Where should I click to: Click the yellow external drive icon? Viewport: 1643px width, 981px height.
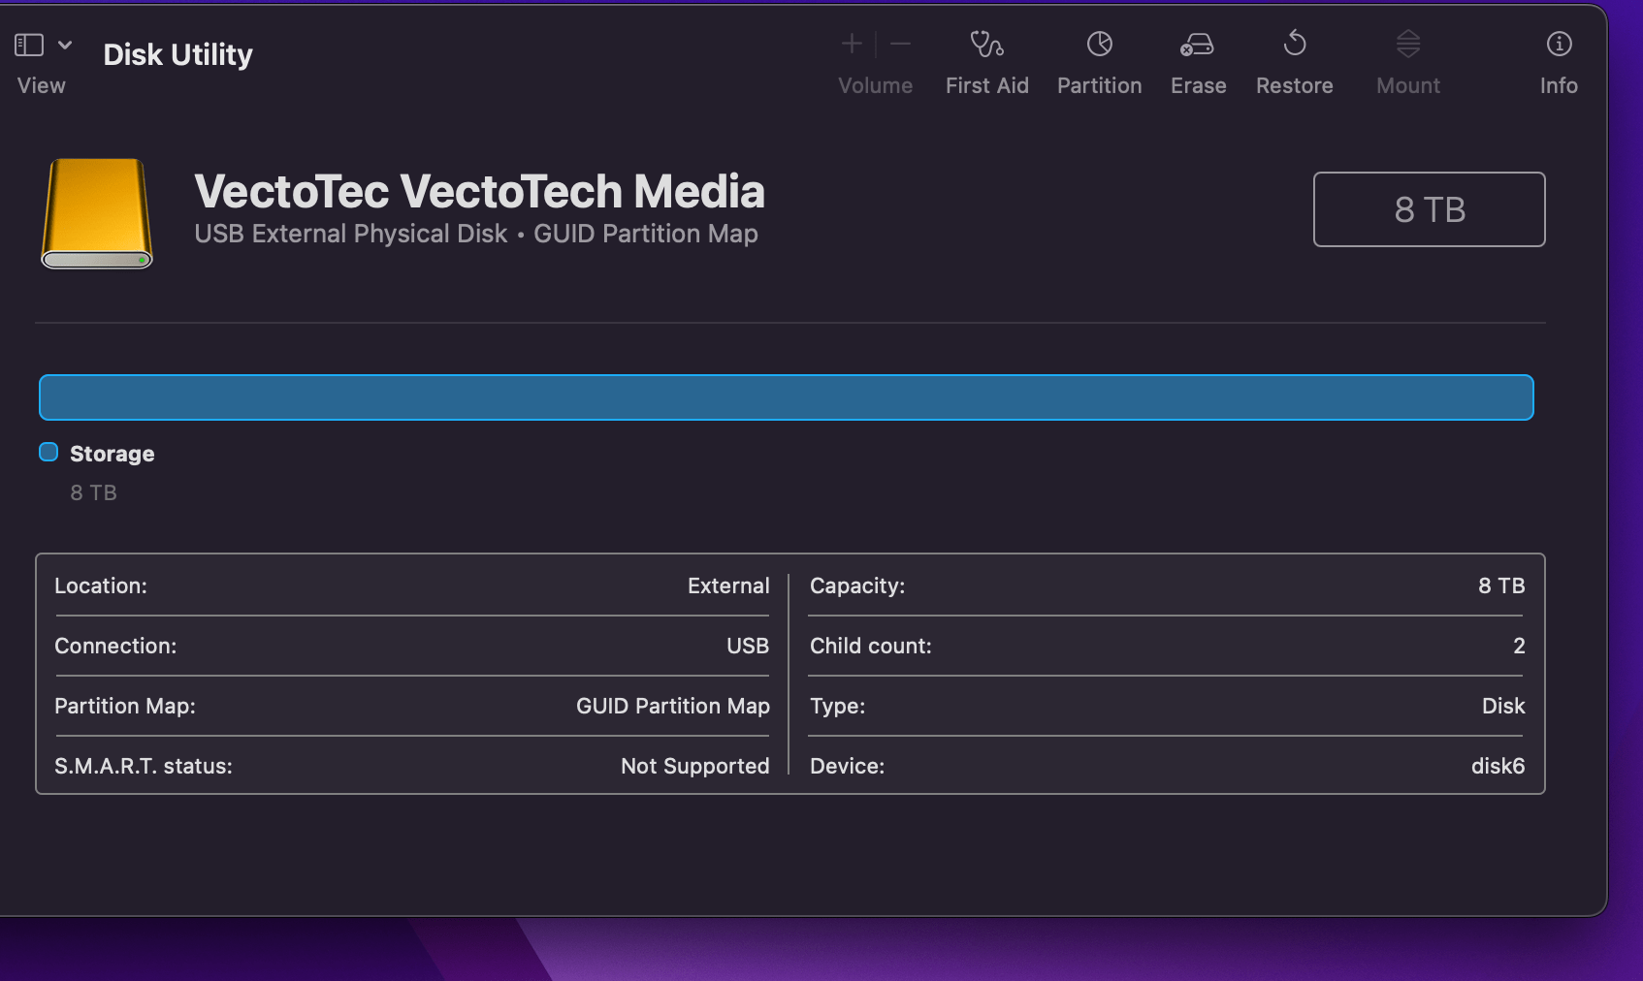(x=97, y=213)
